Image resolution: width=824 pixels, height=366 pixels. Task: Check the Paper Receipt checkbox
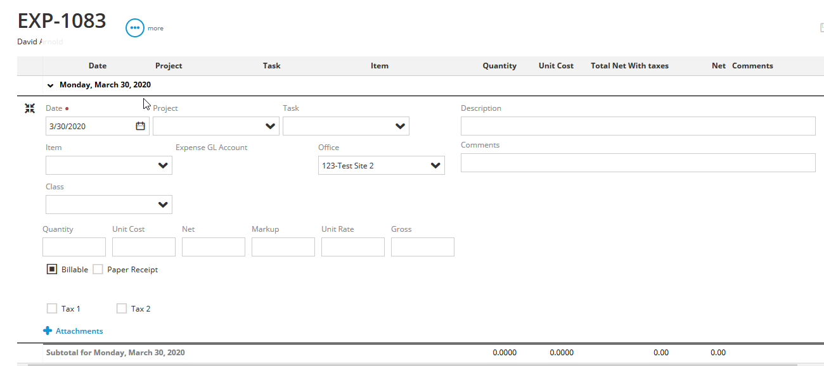coord(98,269)
